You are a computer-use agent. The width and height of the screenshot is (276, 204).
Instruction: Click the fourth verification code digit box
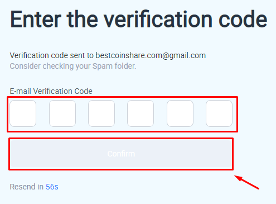point(141,113)
